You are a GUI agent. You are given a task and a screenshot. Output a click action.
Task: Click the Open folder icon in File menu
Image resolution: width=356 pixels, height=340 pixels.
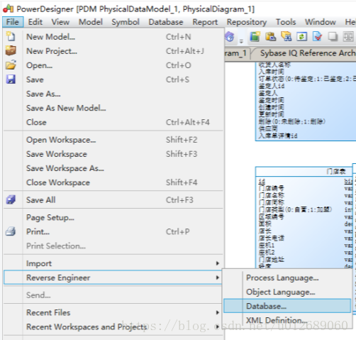pos(11,65)
